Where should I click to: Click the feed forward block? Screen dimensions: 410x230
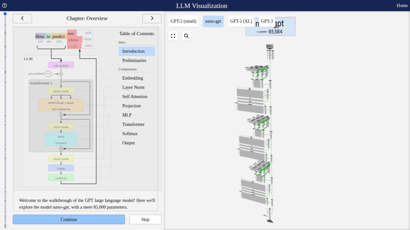61,139
